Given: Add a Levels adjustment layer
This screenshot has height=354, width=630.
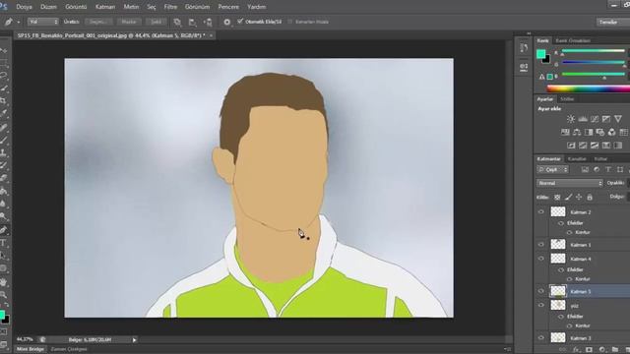Looking at the screenshot, I should (583, 119).
